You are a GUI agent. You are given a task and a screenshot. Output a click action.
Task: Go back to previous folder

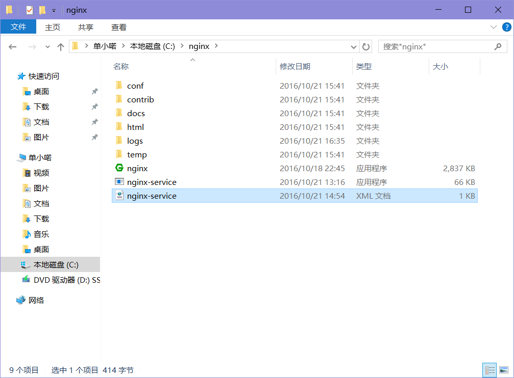[13, 47]
